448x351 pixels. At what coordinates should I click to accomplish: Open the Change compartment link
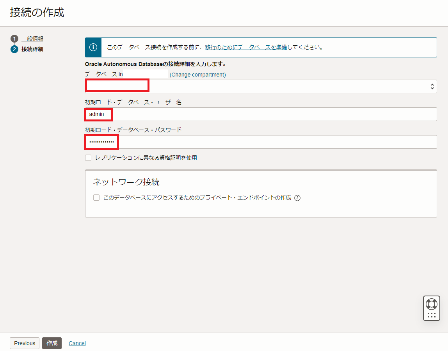click(197, 74)
